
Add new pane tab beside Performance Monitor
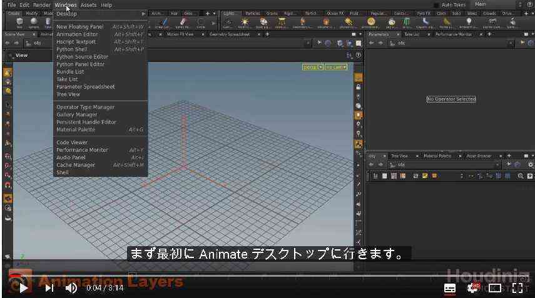tap(489, 34)
